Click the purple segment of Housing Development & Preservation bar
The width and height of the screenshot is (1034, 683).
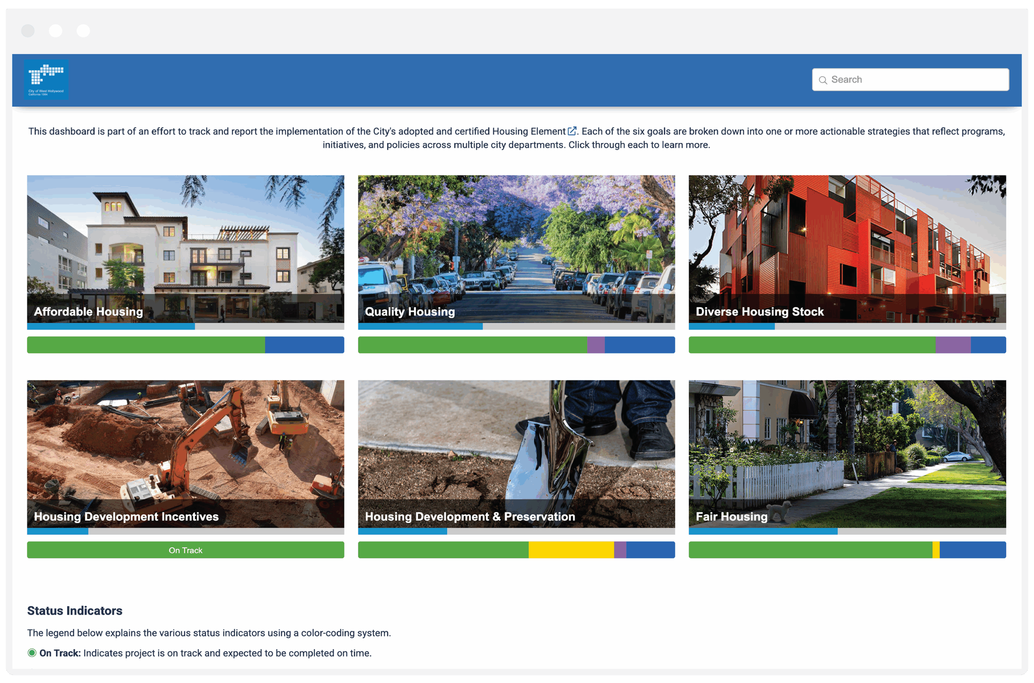click(620, 550)
